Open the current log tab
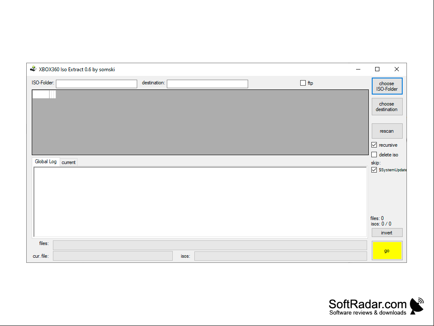The height and width of the screenshot is (326, 434). [x=68, y=162]
